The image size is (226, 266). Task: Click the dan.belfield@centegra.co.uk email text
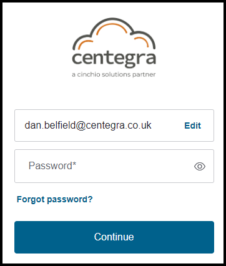[x=88, y=126]
